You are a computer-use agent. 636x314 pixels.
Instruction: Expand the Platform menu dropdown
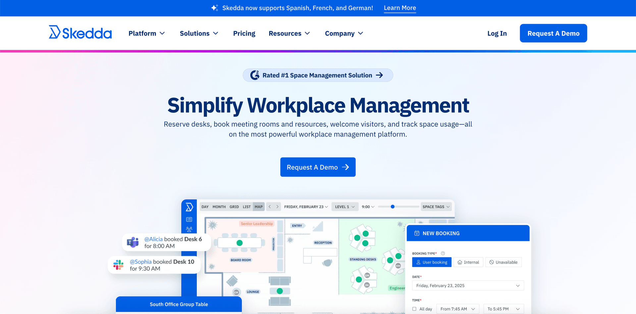pyautogui.click(x=146, y=33)
